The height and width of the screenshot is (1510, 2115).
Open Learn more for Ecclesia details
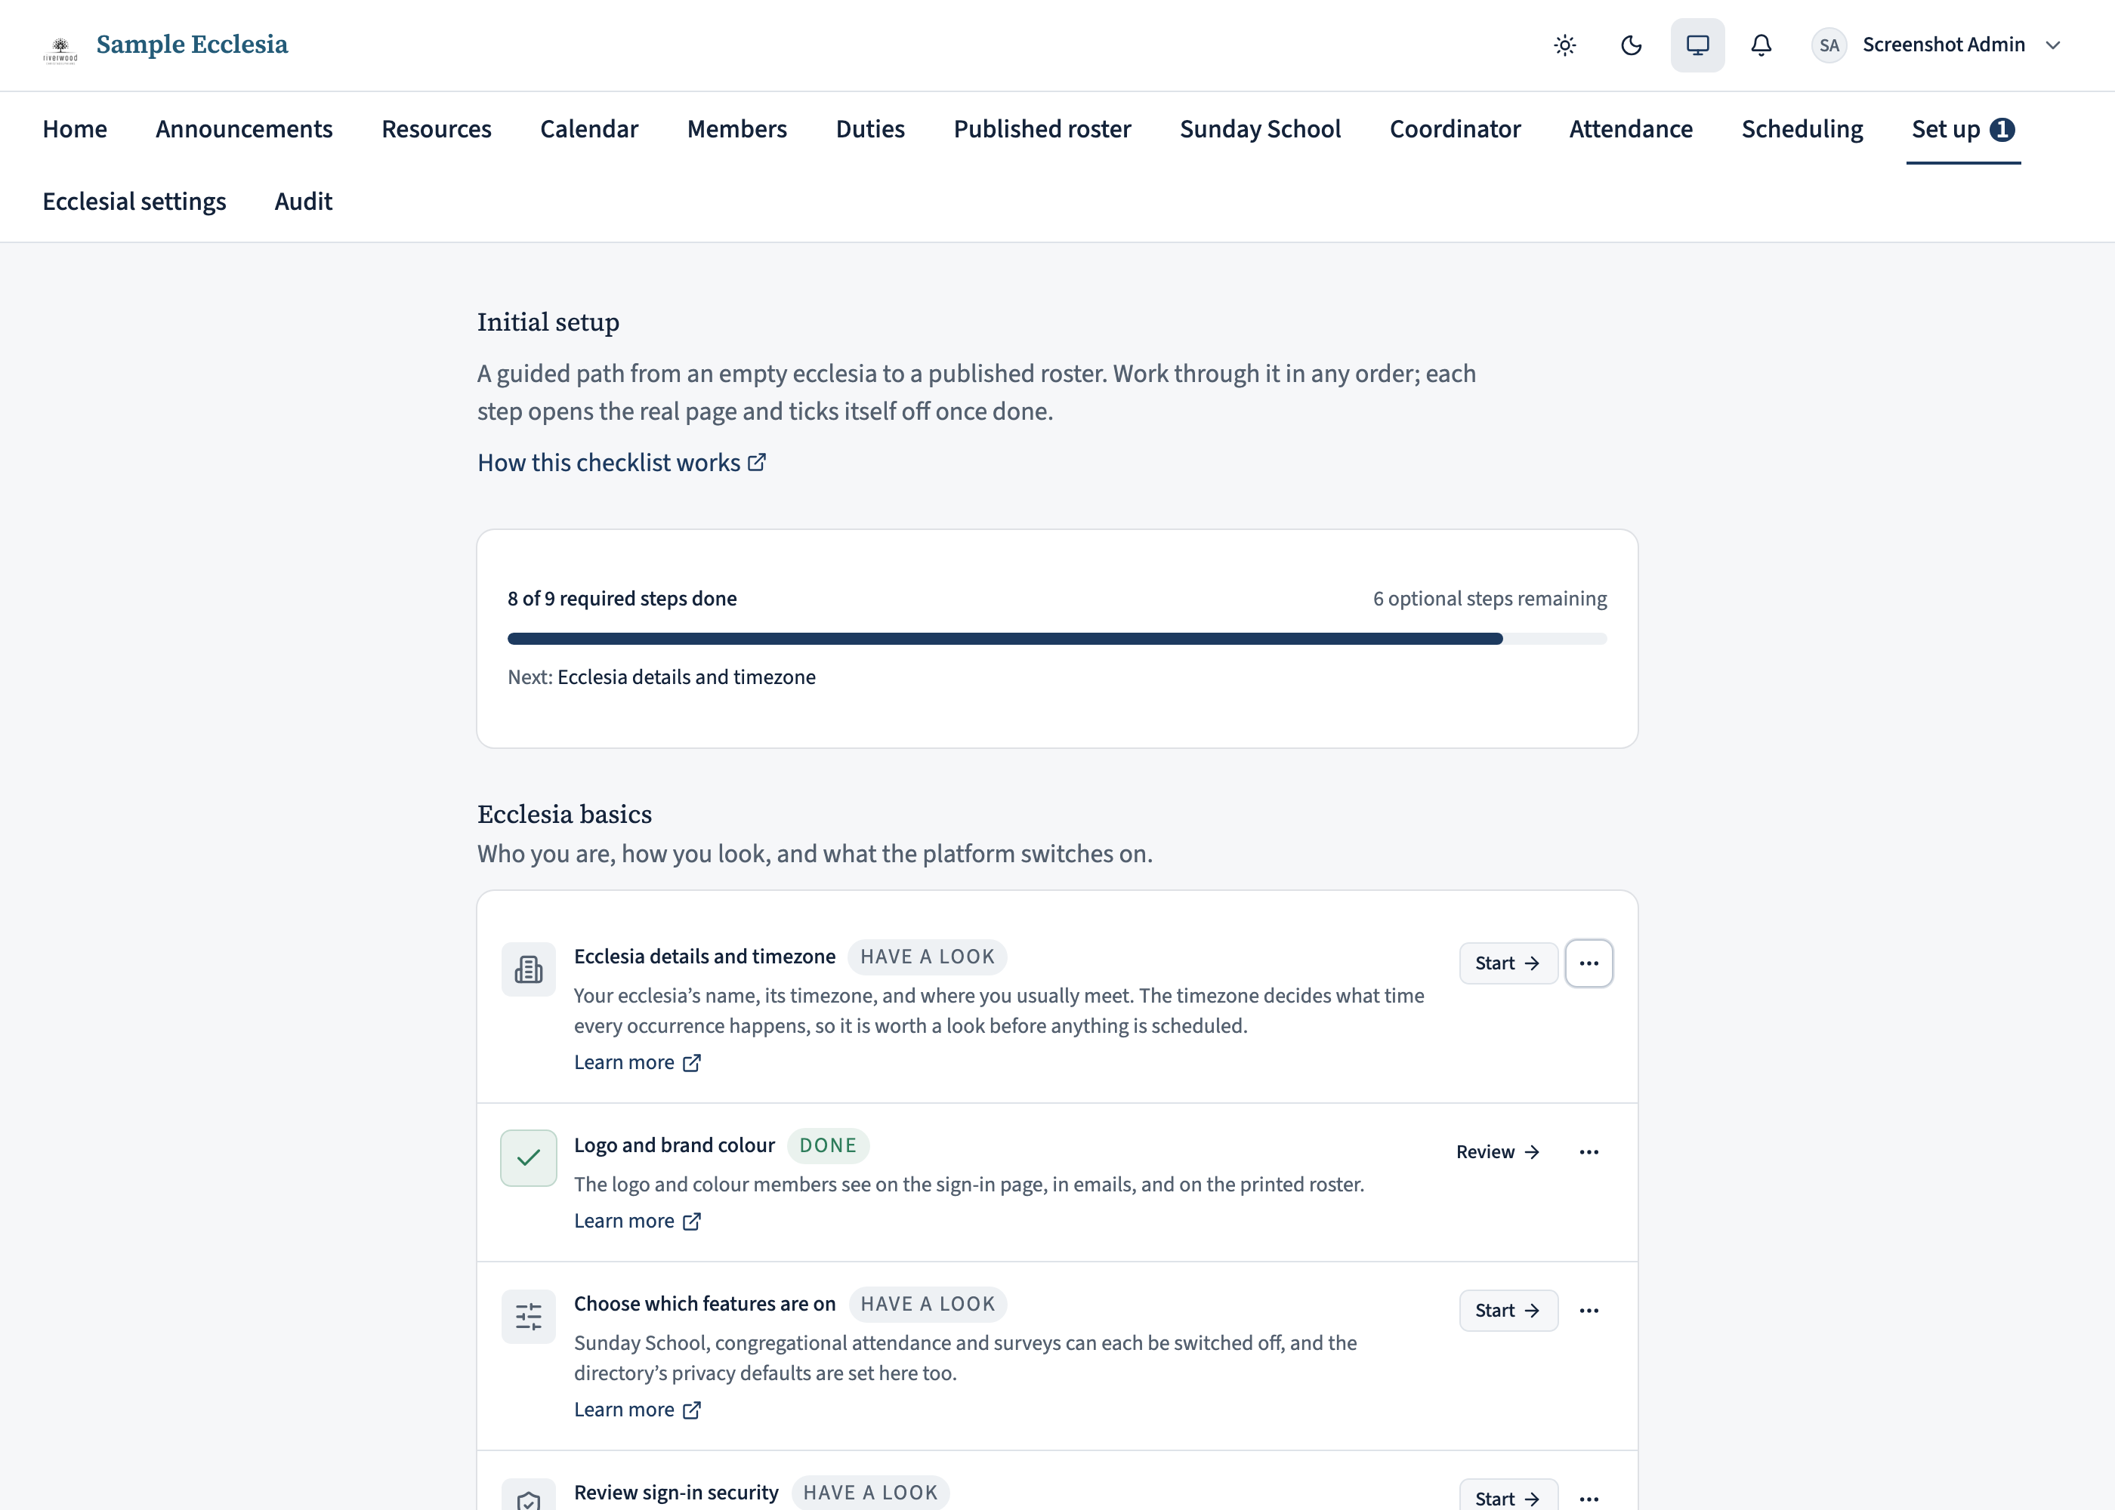point(637,1062)
